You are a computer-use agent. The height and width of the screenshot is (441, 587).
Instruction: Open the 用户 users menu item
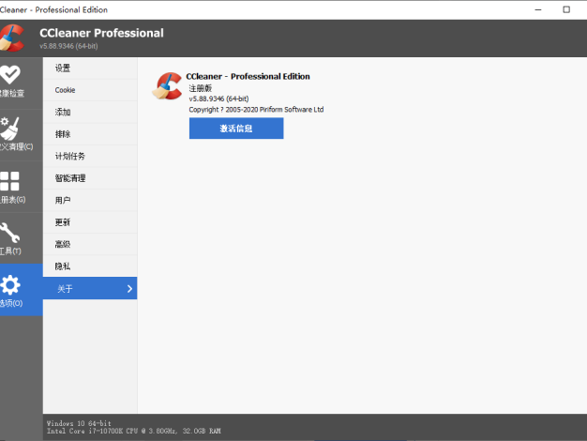[x=90, y=201]
